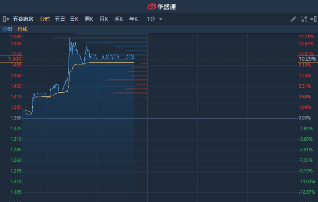Click the dropdown arrow beside 1分
The height and width of the screenshot is (202, 318).
click(161, 19)
